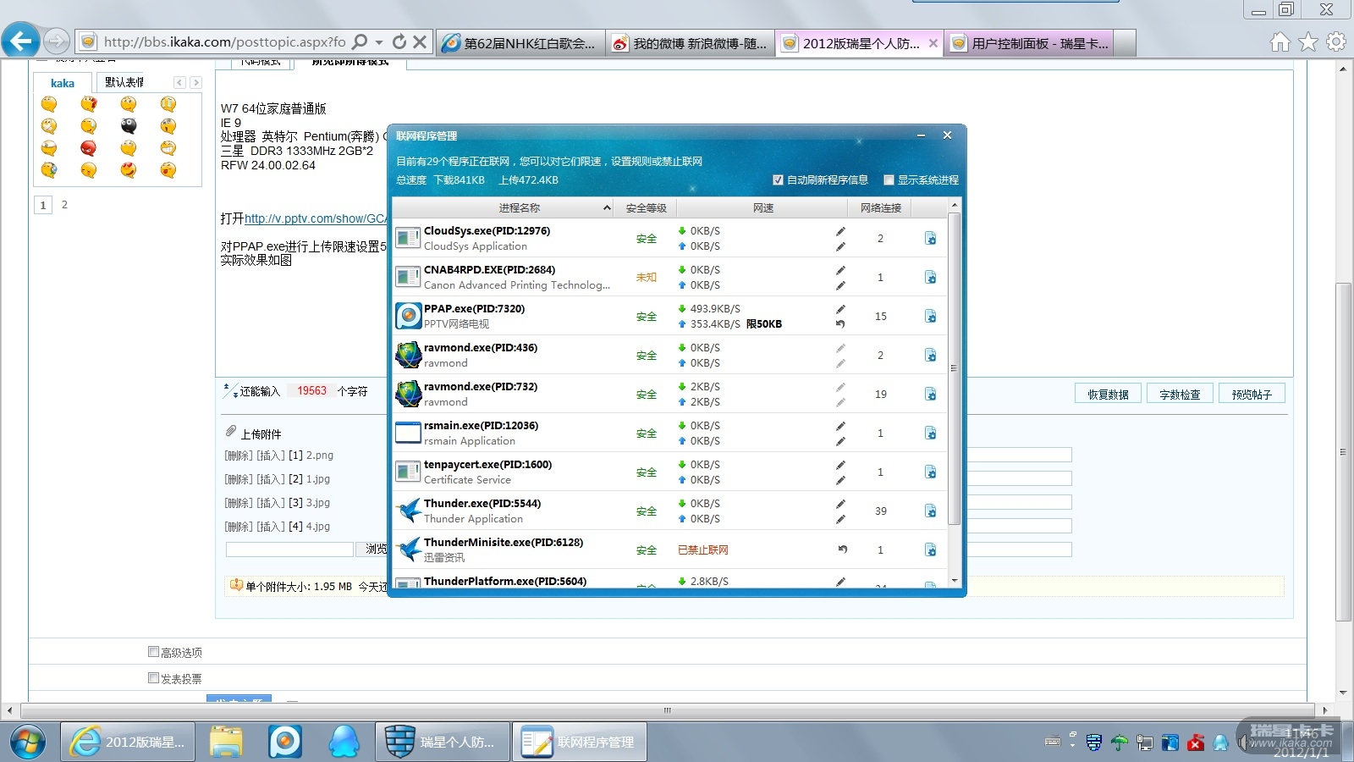This screenshot has width=1354, height=762.
Task: Delete attachment 2.png
Action: [x=239, y=456]
